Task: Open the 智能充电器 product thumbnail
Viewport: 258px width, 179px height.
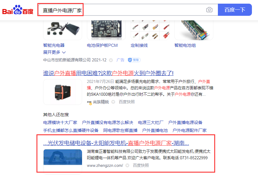Action: tap(63, 30)
